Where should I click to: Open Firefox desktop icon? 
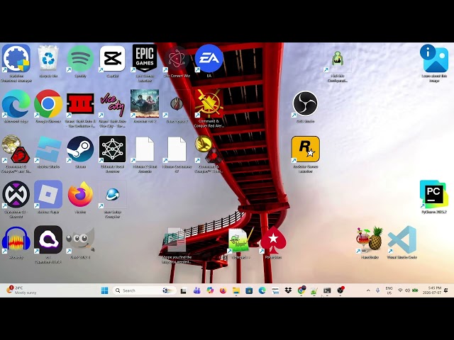[80, 195]
